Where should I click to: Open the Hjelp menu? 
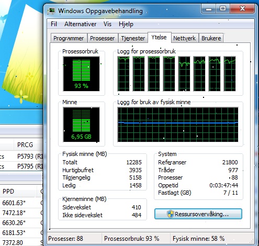126,24
